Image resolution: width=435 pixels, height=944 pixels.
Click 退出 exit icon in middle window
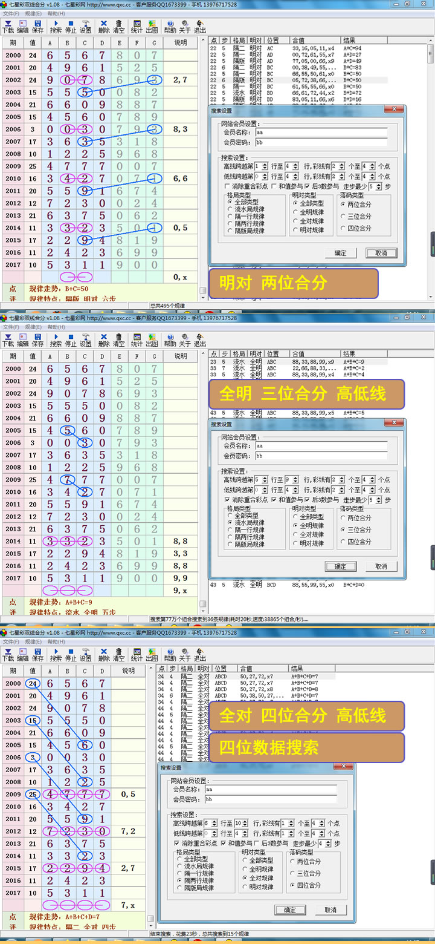[200, 339]
